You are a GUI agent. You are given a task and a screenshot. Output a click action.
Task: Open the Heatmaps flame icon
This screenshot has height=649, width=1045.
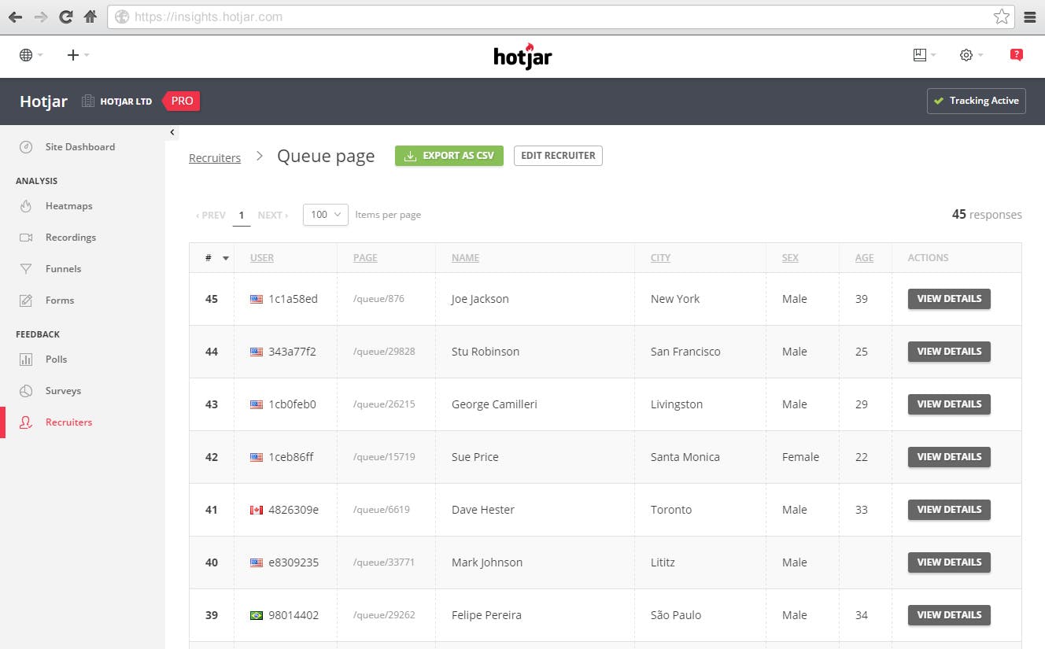tap(26, 206)
